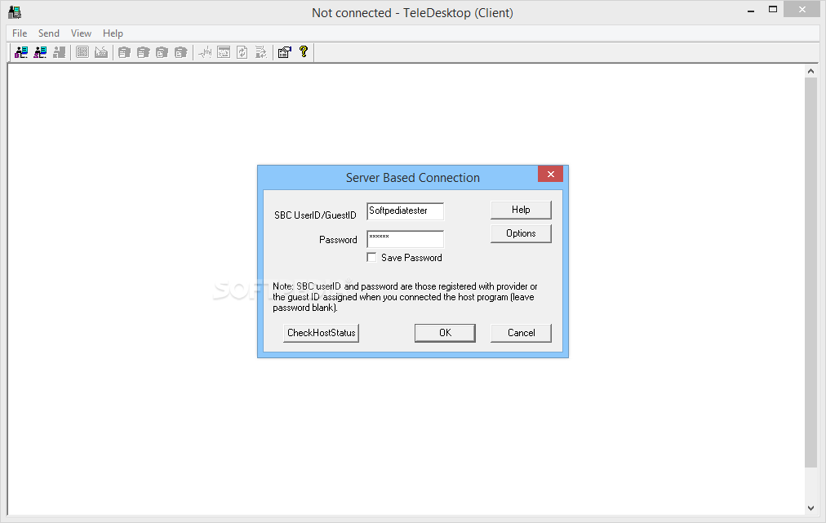Click the TeleDesktop app icon in title bar
The width and height of the screenshot is (826, 523).
pyautogui.click(x=15, y=12)
